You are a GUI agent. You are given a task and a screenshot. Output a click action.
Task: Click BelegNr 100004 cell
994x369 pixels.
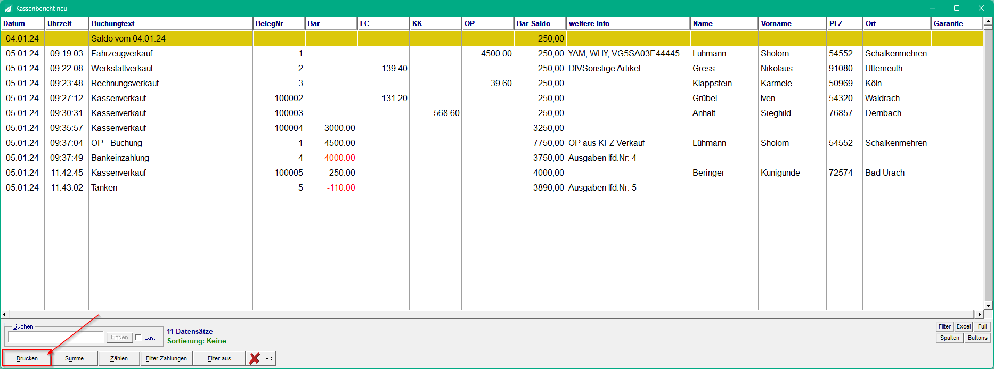pyautogui.click(x=289, y=128)
